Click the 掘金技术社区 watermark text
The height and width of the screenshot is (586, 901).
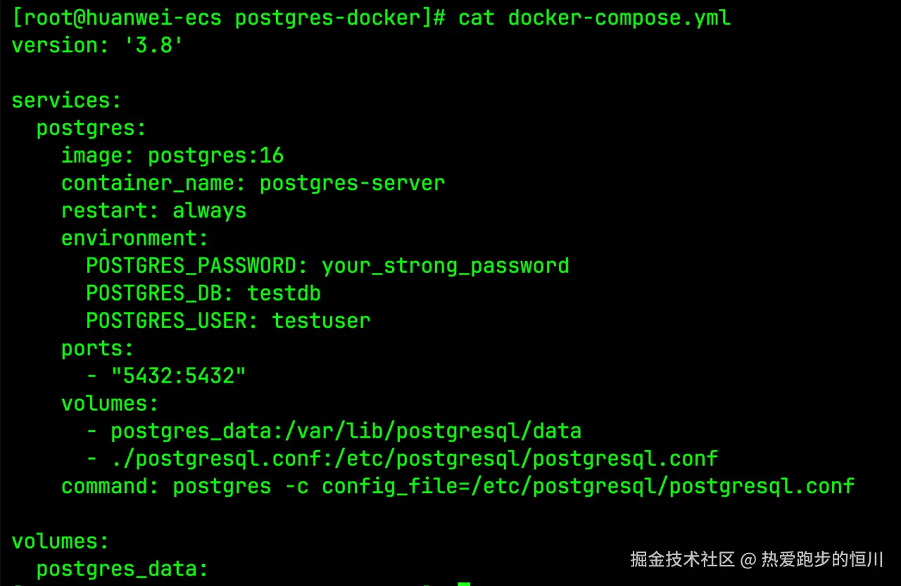coord(682,560)
